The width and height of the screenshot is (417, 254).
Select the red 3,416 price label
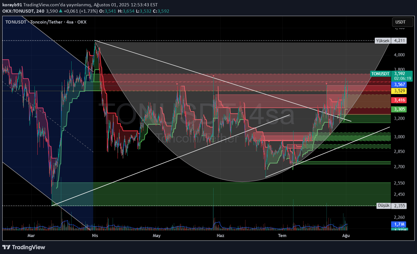pyautogui.click(x=399, y=100)
